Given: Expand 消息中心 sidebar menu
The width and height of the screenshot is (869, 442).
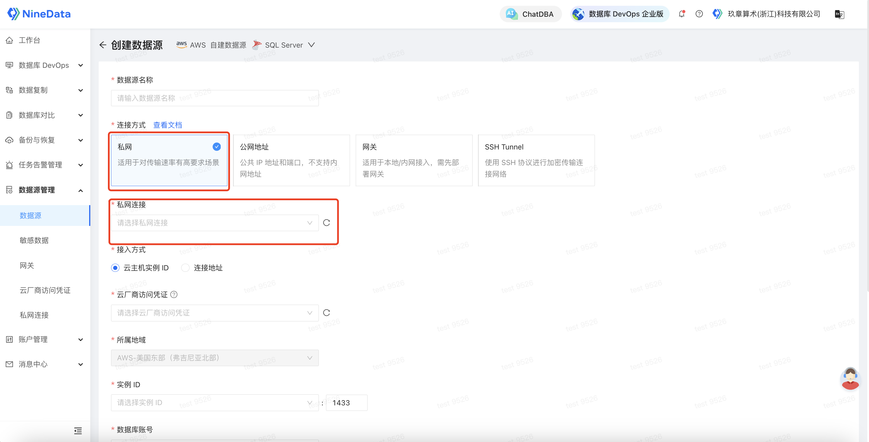Looking at the screenshot, I should 45,364.
